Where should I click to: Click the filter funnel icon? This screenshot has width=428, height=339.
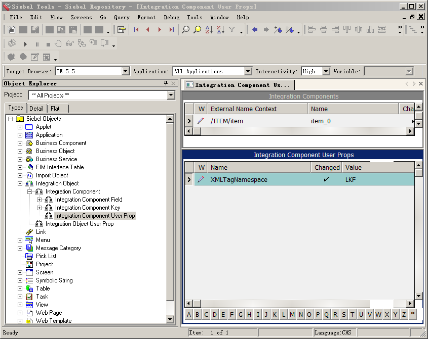232,29
